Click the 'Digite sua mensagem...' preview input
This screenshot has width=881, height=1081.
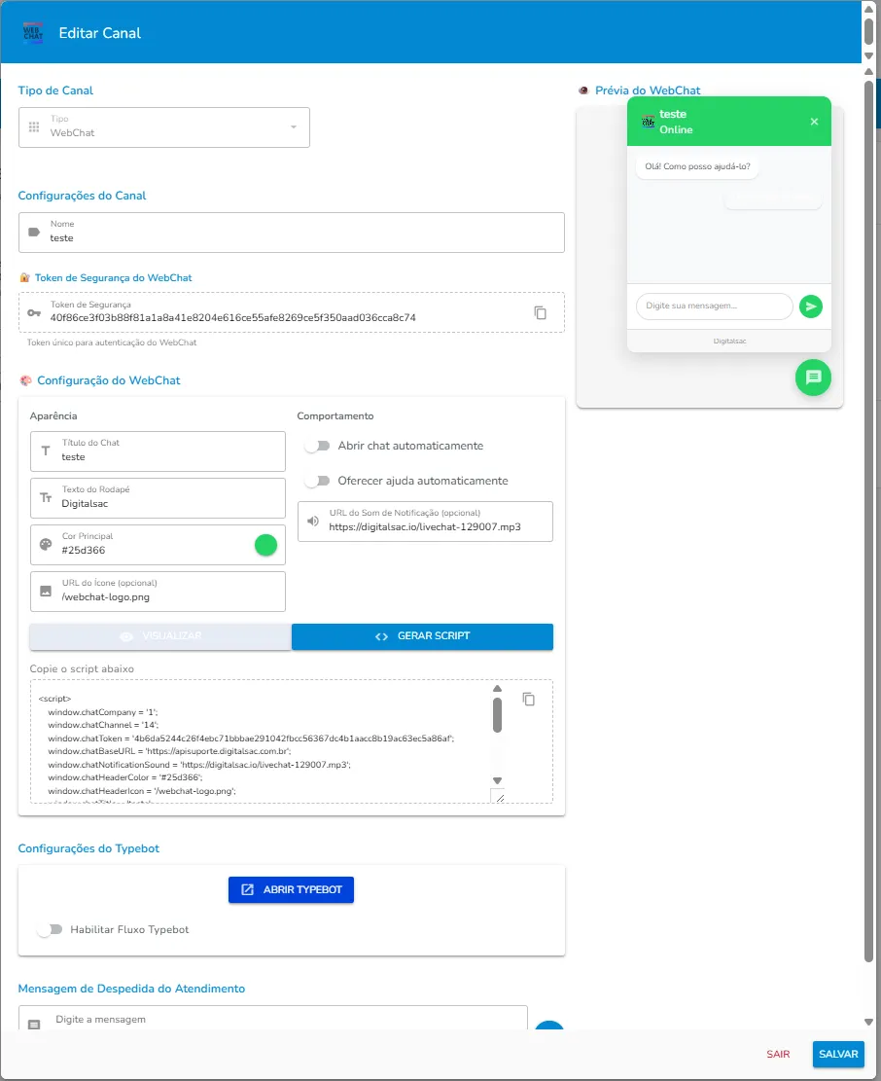715,306
